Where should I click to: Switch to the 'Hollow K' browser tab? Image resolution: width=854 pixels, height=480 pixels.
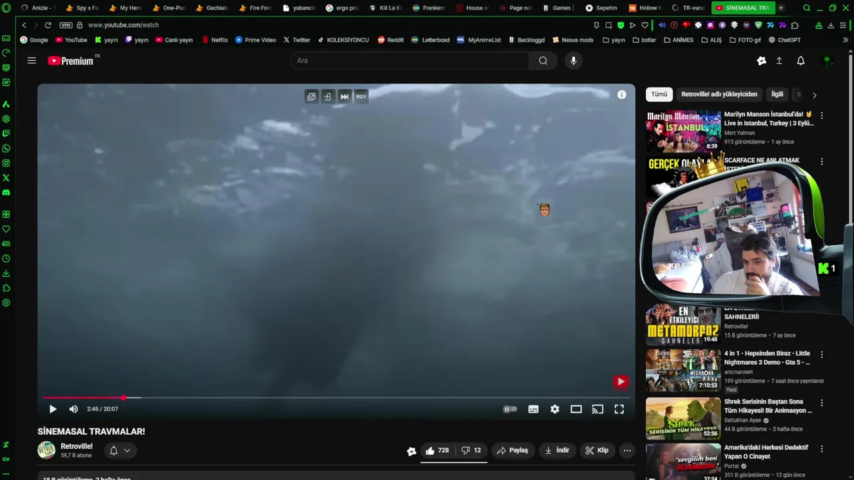pyautogui.click(x=645, y=8)
